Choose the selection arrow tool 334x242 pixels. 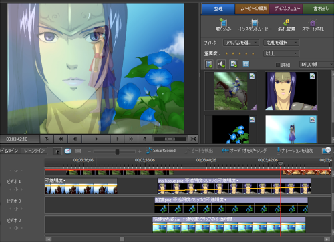[x=57, y=151]
